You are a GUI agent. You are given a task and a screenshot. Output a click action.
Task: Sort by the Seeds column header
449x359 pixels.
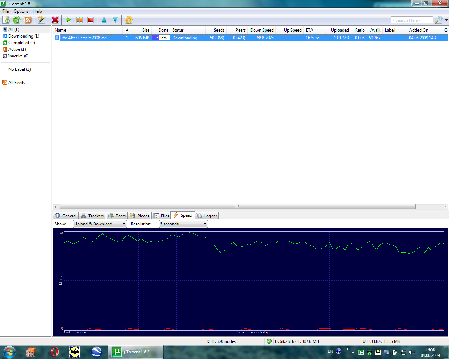coord(216,30)
